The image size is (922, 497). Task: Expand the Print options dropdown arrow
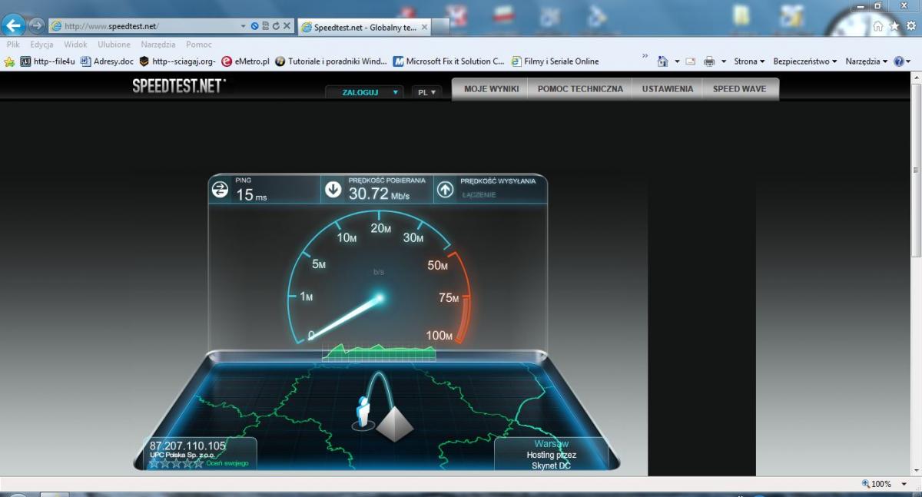pyautogui.click(x=723, y=61)
